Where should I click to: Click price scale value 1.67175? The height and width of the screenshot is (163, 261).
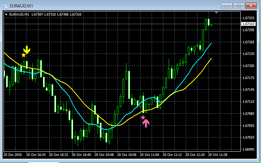click(x=248, y=78)
